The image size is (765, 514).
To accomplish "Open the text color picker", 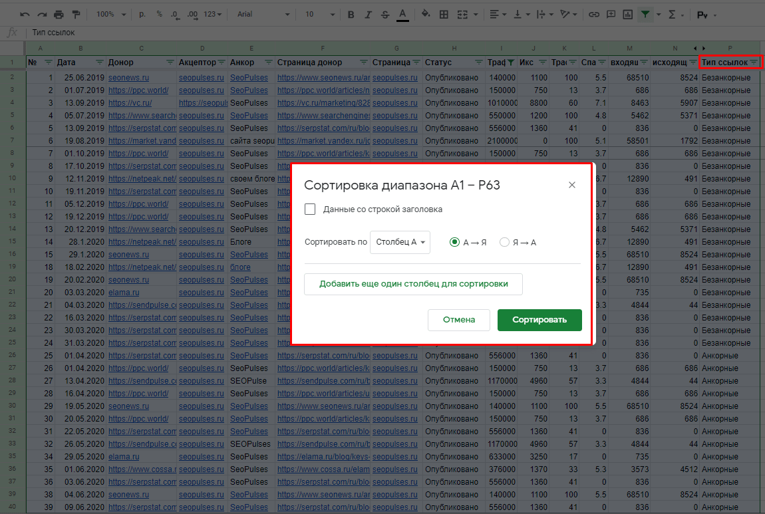I will 402,15.
